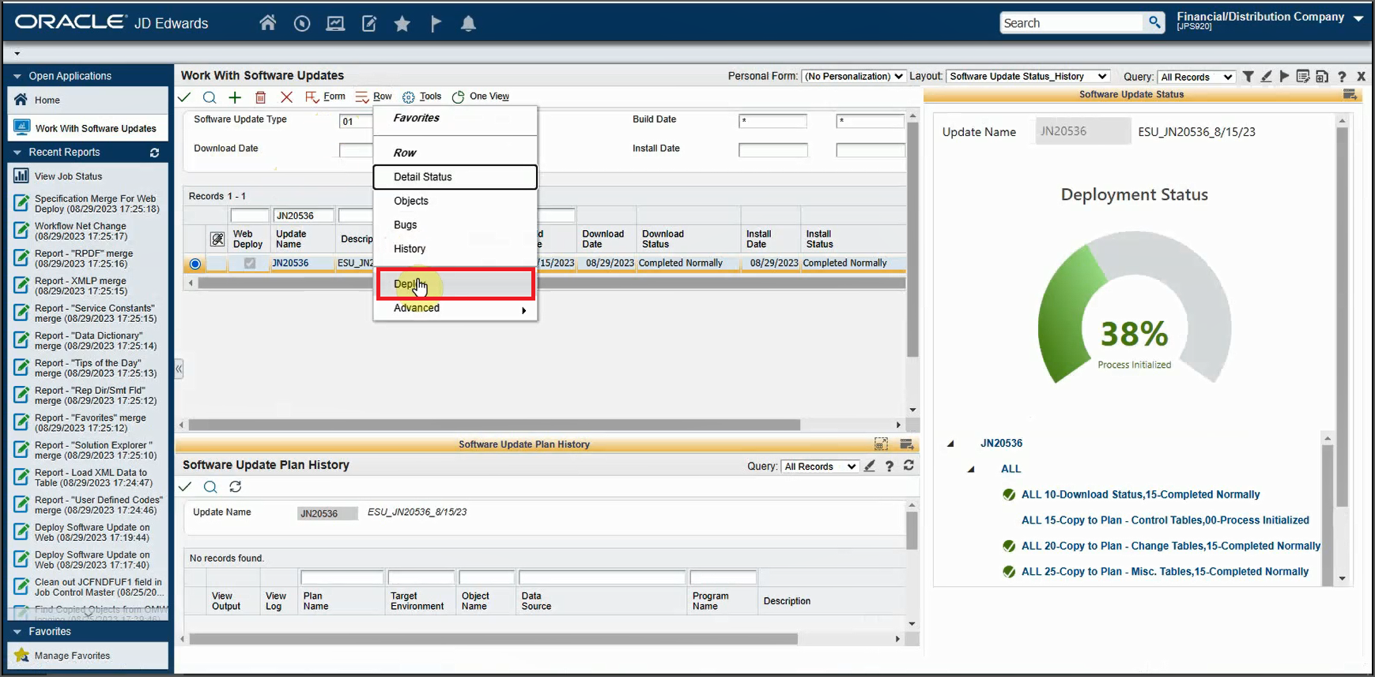
Task: Click the Add plus toolbar icon
Action: pyautogui.click(x=235, y=97)
